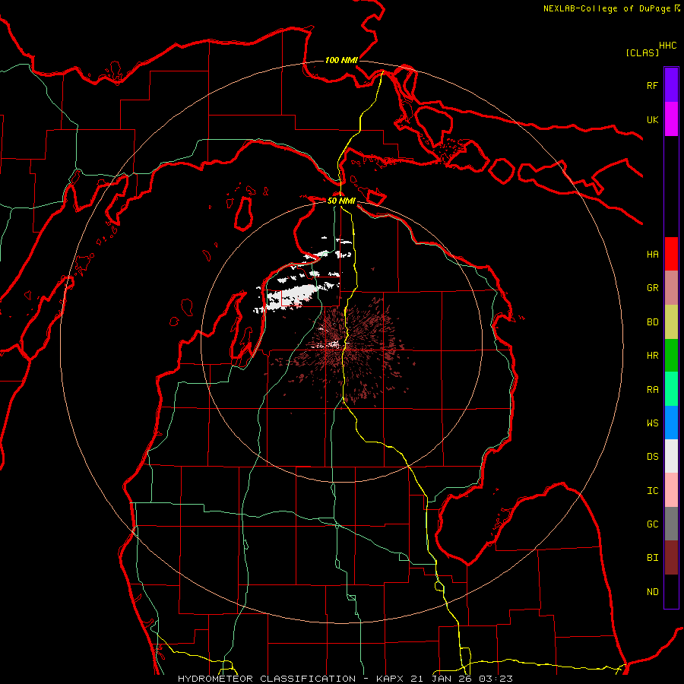The width and height of the screenshot is (684, 684).
Task: Click the 21 JAN 26 date text
Action: (442, 679)
